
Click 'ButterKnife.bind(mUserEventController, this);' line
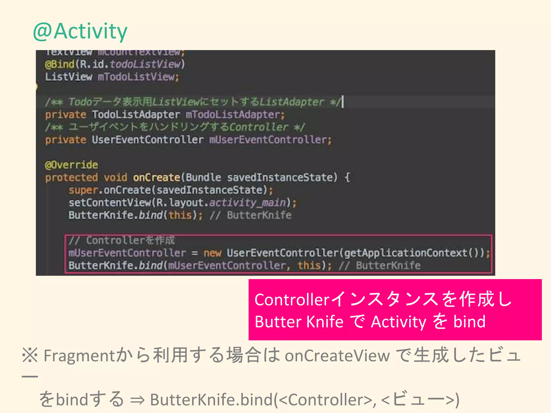pos(200,266)
